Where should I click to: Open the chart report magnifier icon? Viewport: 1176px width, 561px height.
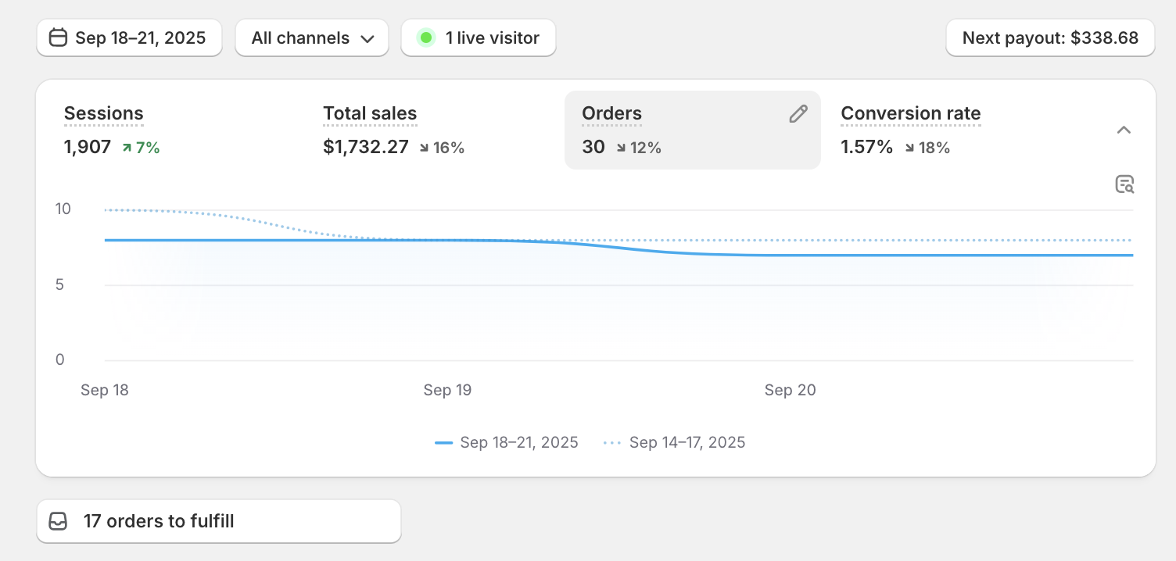1124,184
